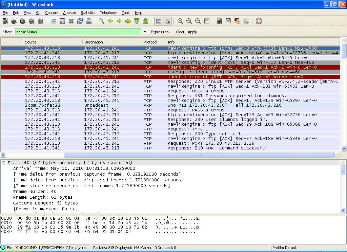
Task: Select the ARP Who has 172.20.43.230 packet
Action: (170, 105)
